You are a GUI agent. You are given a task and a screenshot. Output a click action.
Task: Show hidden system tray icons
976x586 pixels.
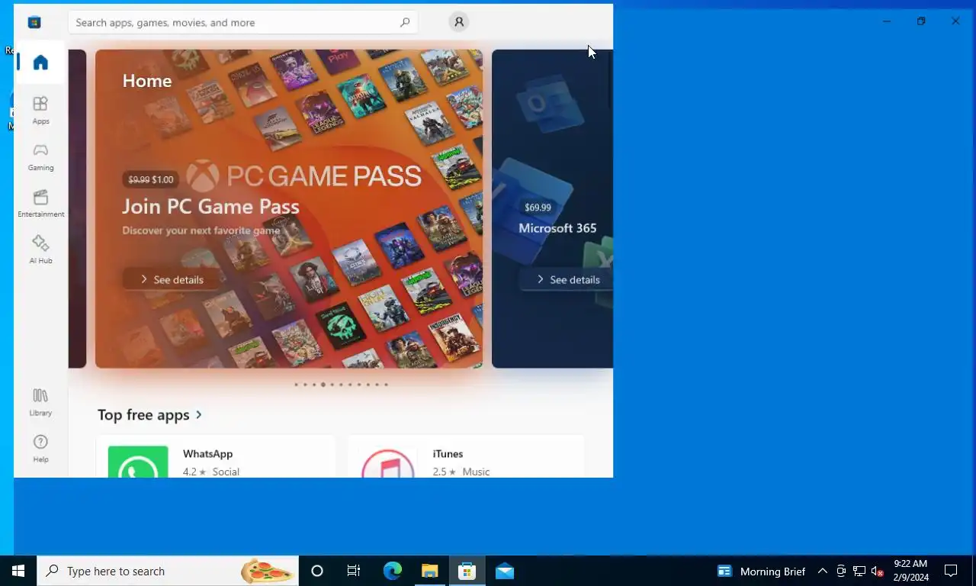point(822,571)
